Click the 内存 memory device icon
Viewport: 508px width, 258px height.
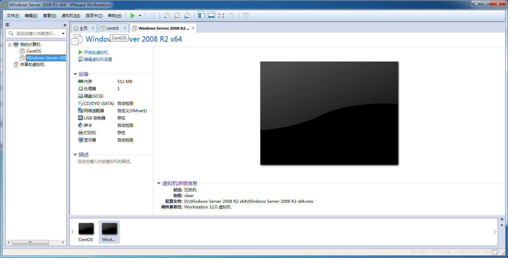tap(80, 81)
